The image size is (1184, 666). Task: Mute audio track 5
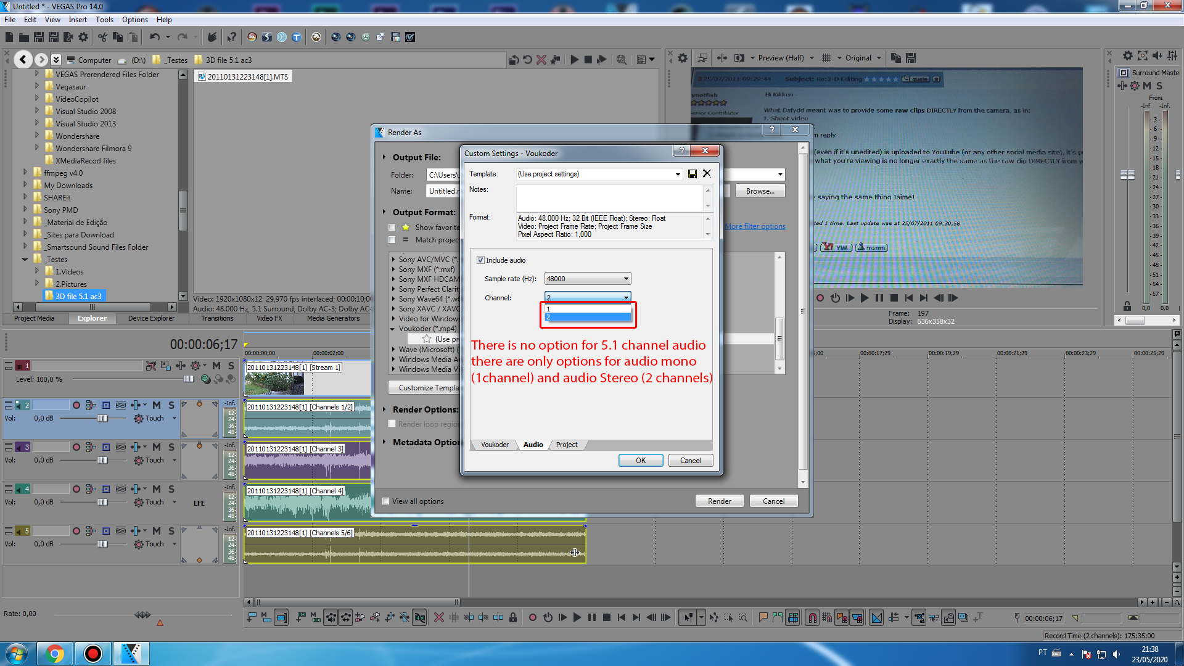(x=157, y=531)
